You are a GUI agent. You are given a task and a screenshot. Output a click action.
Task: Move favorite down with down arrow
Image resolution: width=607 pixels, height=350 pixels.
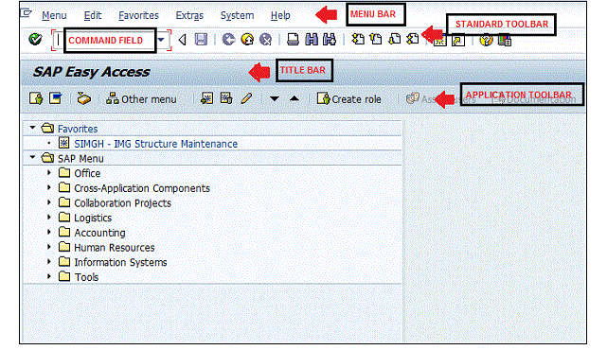pos(275,98)
